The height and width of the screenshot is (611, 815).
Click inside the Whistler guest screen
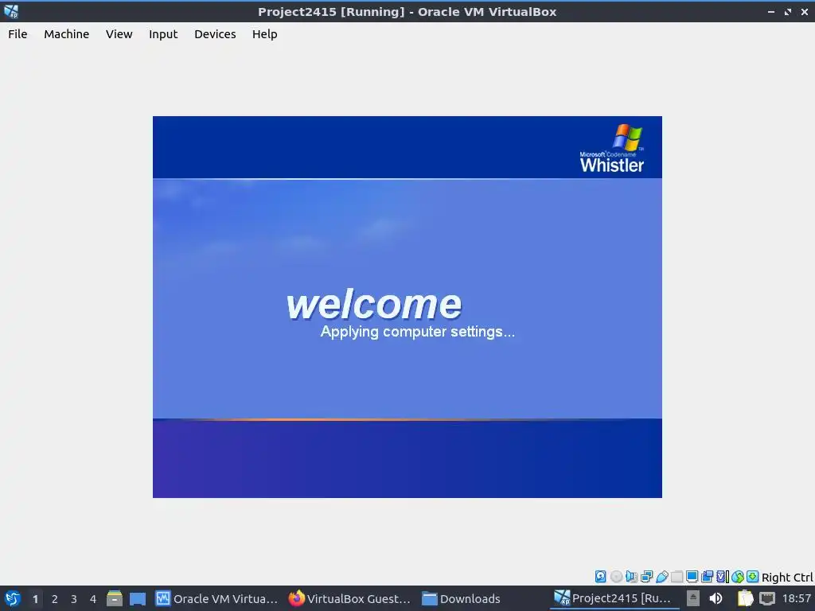pos(407,306)
